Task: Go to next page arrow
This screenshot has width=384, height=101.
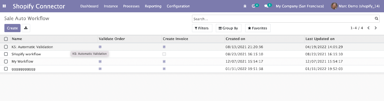Action: pos(376,28)
